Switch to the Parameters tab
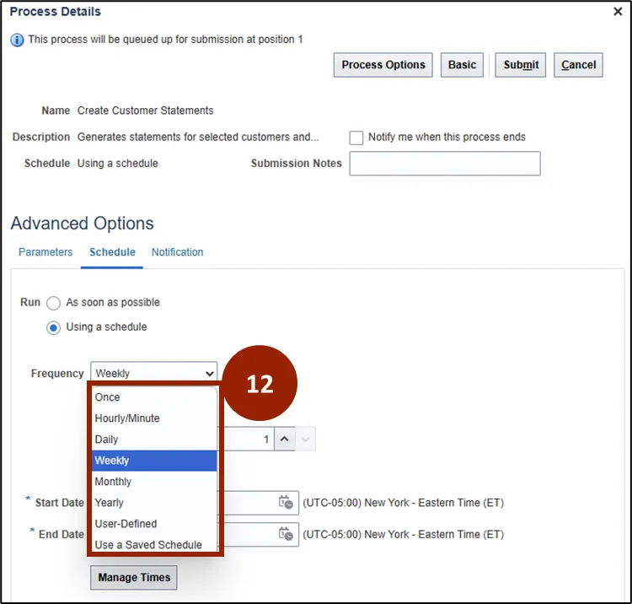 pos(46,252)
